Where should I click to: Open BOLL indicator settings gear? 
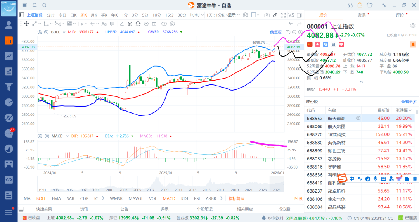click(x=40, y=32)
